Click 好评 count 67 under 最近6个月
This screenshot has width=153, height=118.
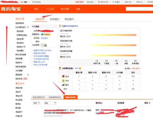[x=106, y=76]
